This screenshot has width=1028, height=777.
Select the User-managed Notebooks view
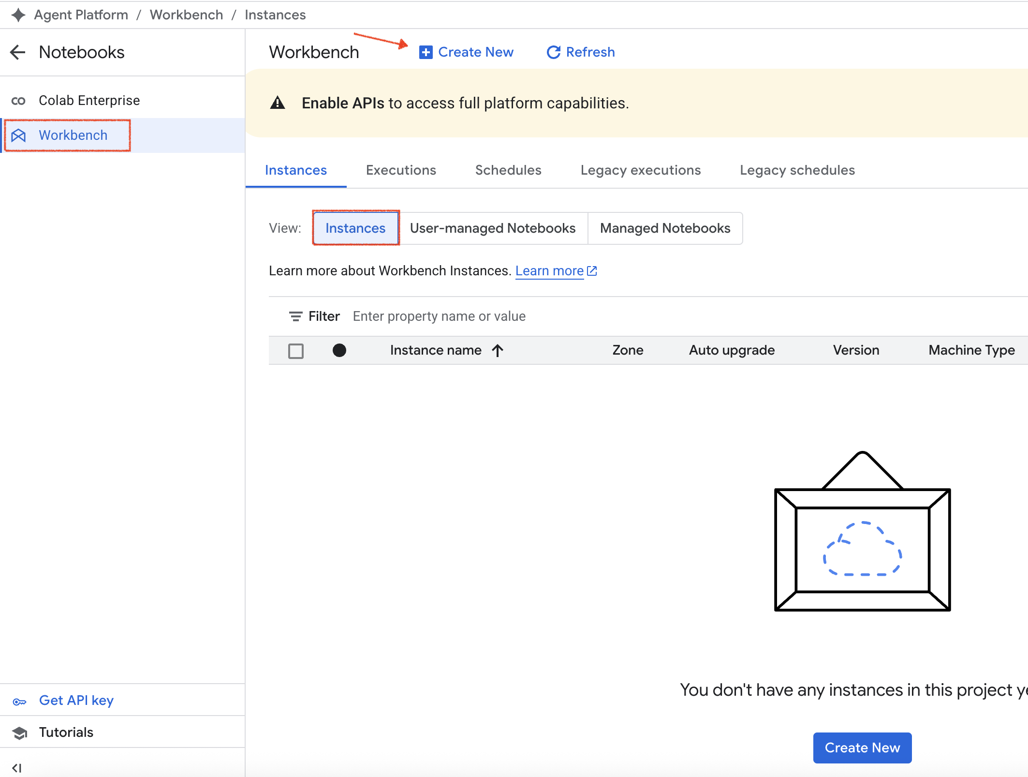coord(493,228)
